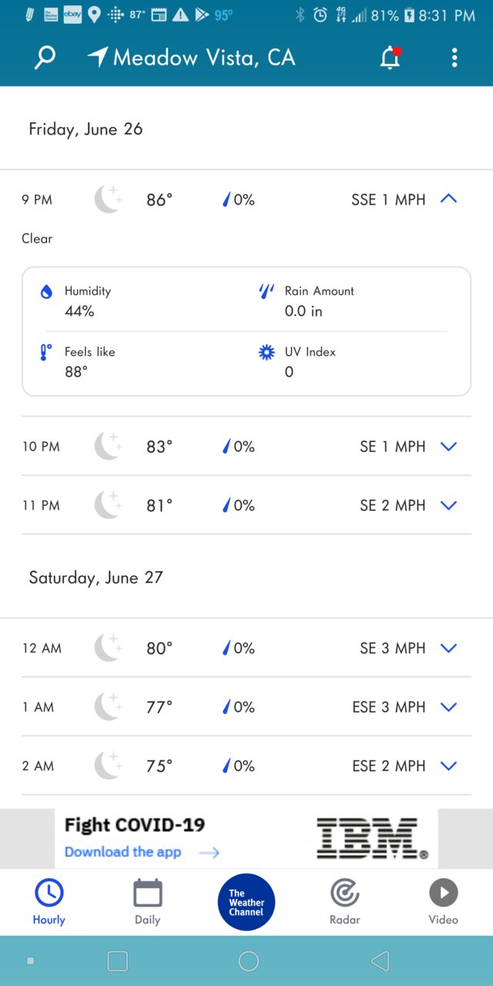The image size is (493, 986).
Task: Expand the 1 AM forecast chevron
Action: pos(448,706)
